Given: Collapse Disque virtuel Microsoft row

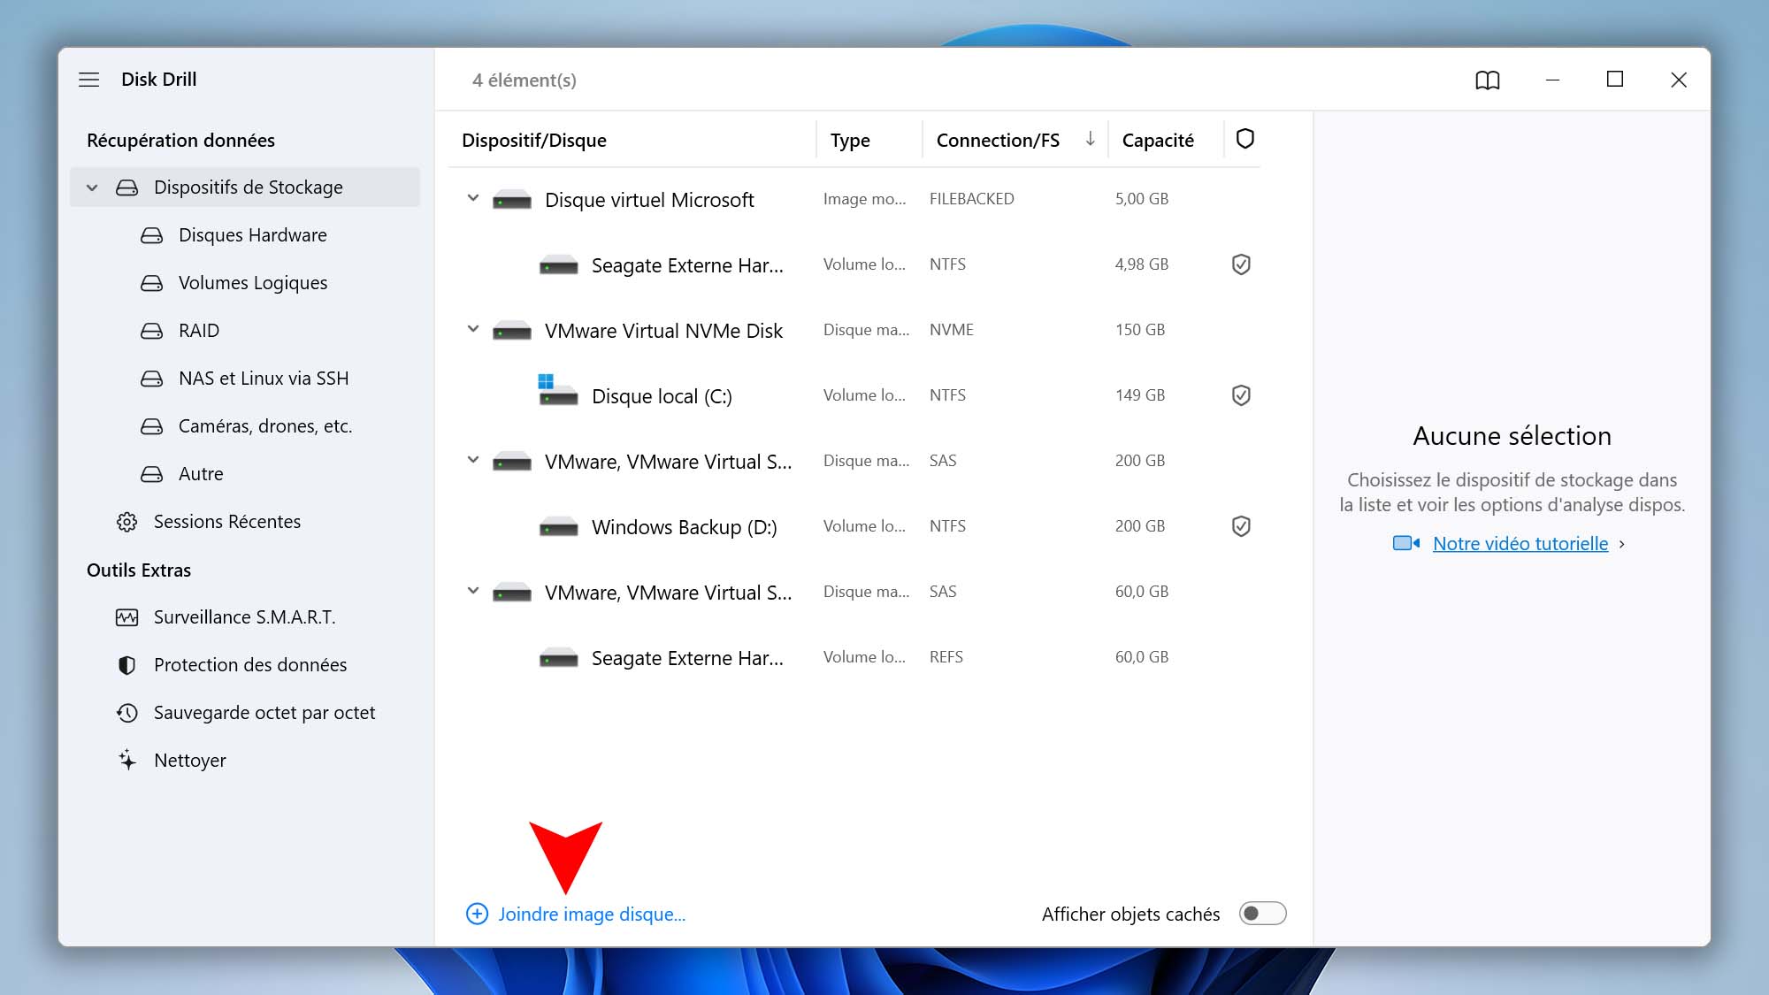Looking at the screenshot, I should (x=473, y=198).
